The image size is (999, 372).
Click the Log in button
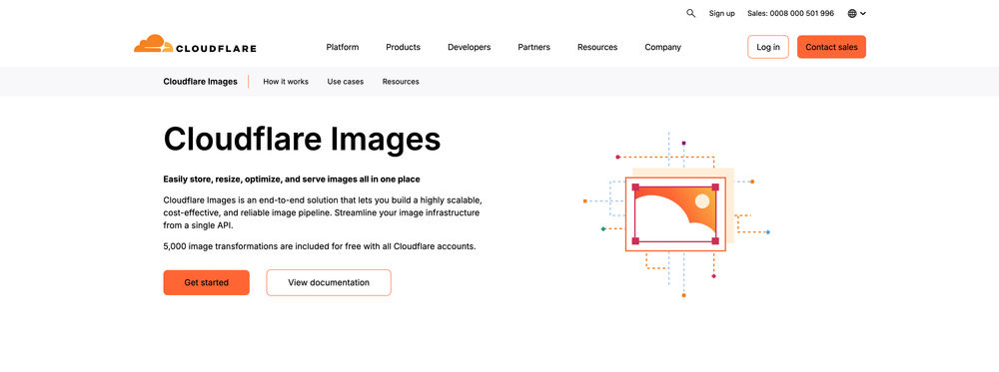click(x=767, y=47)
